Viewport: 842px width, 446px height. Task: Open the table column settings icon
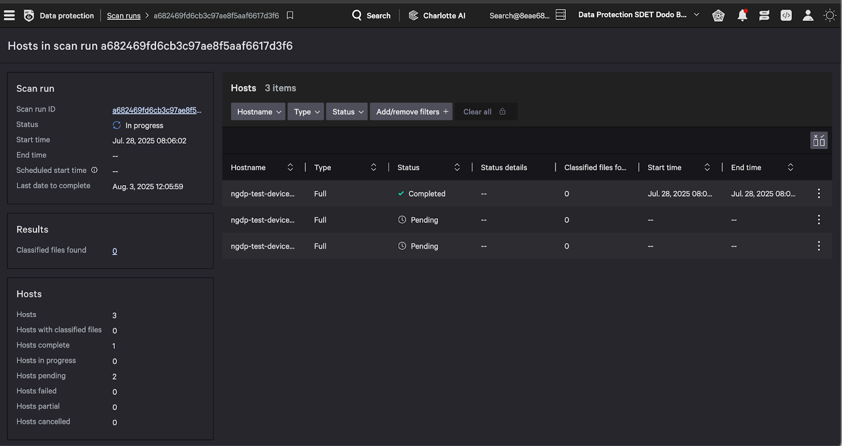819,140
